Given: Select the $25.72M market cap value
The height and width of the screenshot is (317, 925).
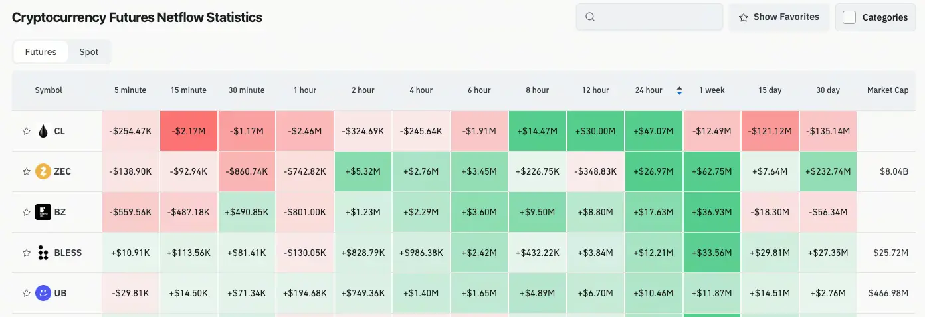Looking at the screenshot, I should pos(891,253).
